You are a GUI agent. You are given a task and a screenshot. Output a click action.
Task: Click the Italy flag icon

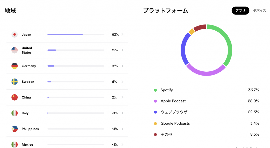(x=15, y=113)
